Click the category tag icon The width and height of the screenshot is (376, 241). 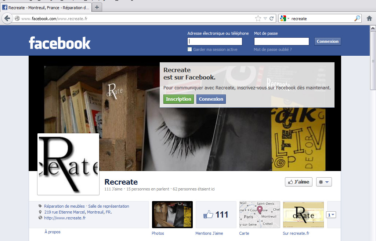[x=40, y=206]
